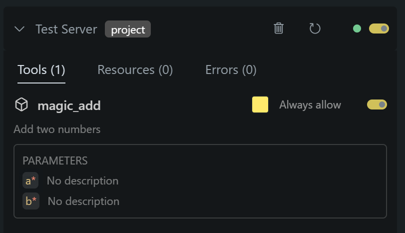Delete the server with trash icon
405x233 pixels.
(x=279, y=28)
